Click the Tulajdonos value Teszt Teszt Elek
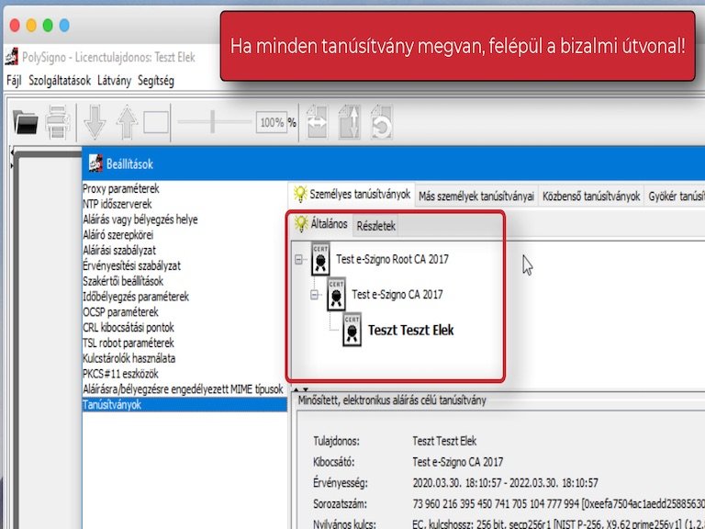This screenshot has height=529, width=705. (444, 441)
